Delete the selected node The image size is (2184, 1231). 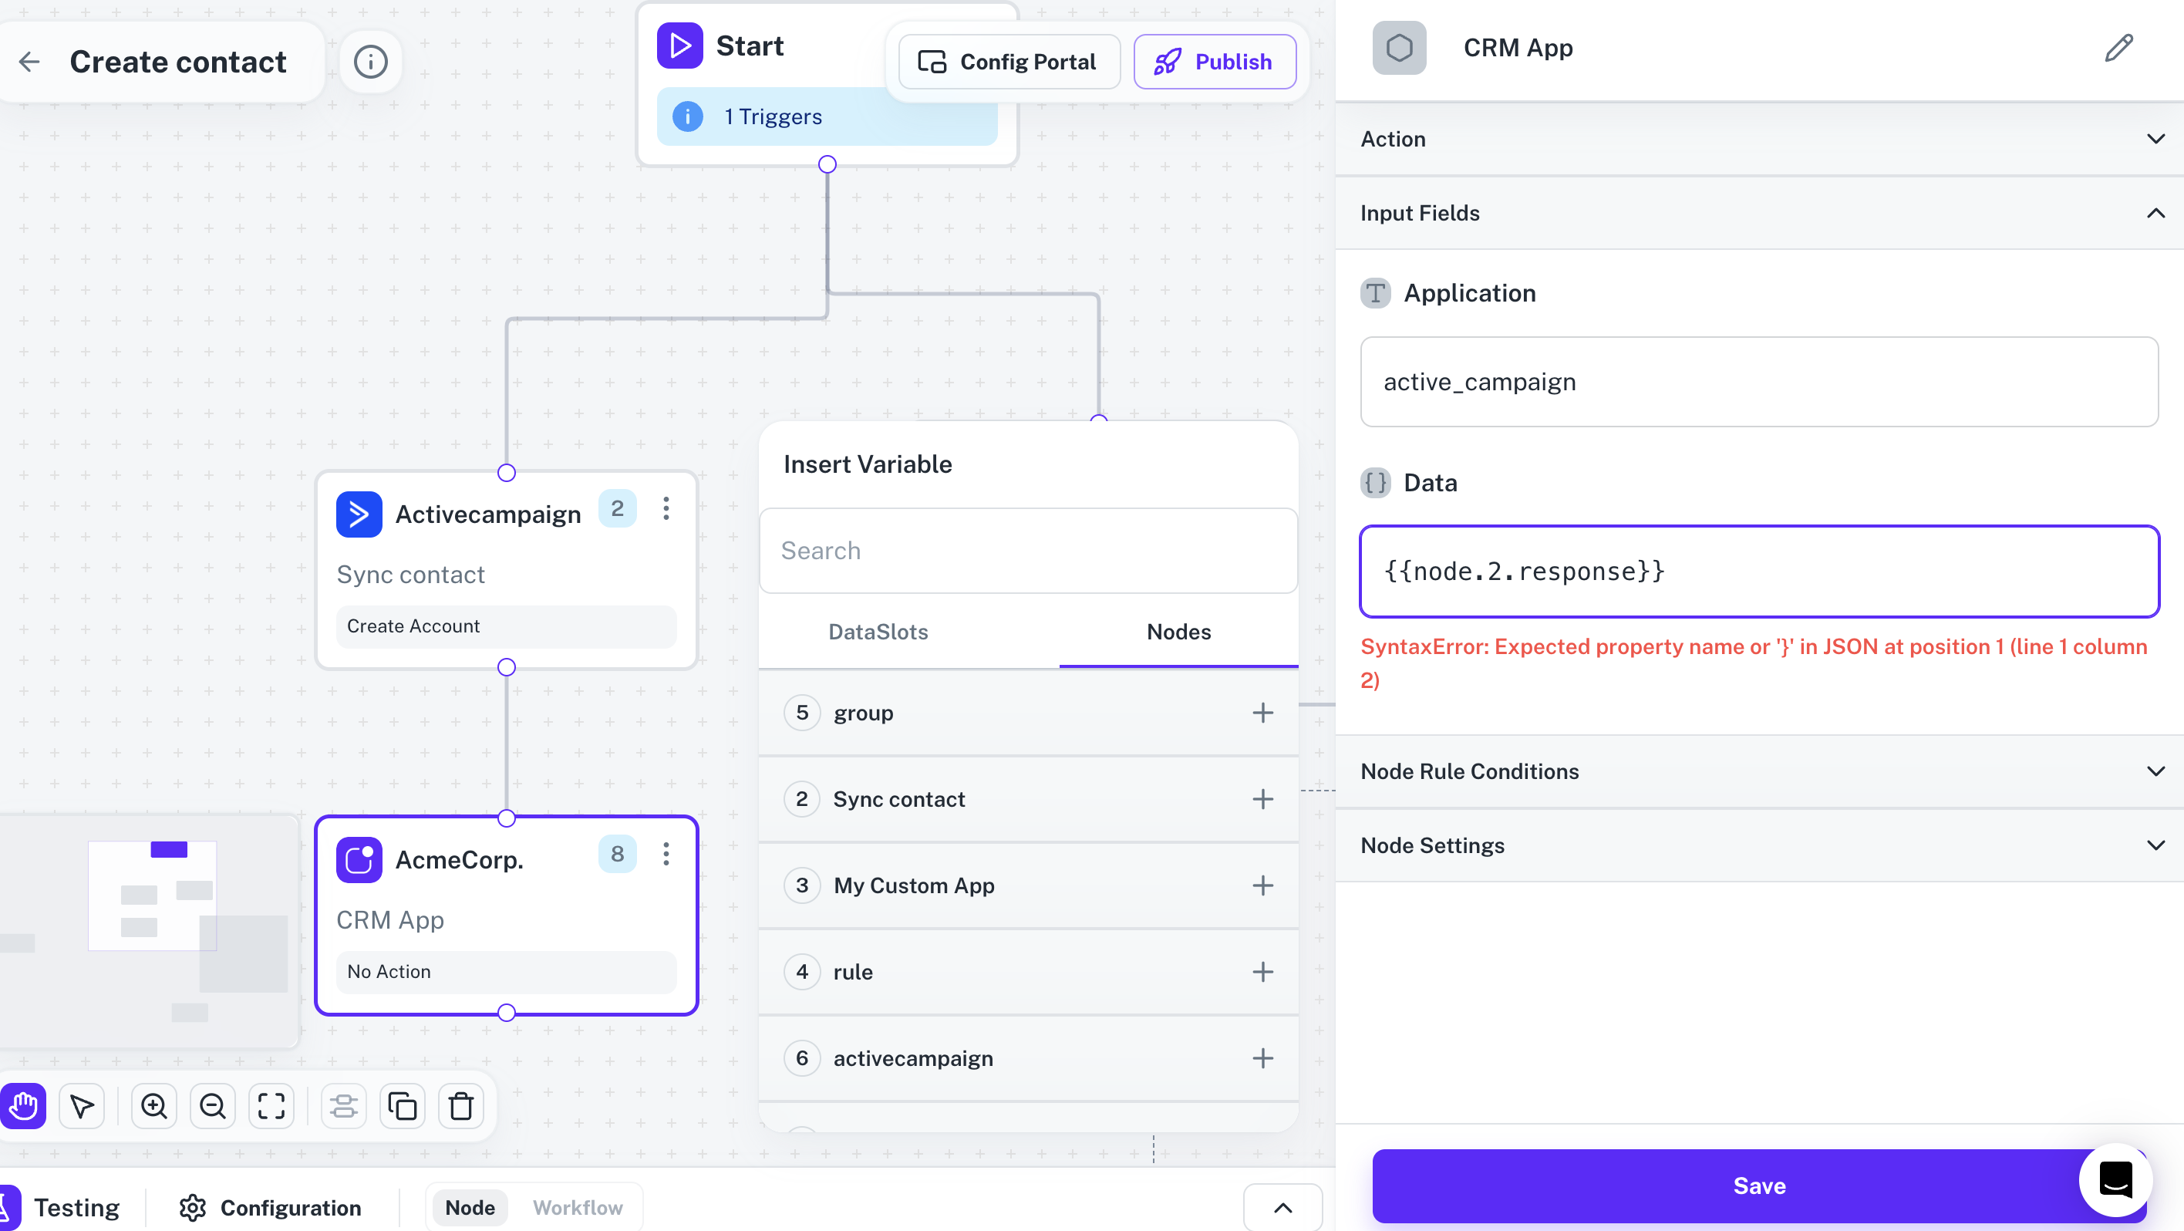460,1105
